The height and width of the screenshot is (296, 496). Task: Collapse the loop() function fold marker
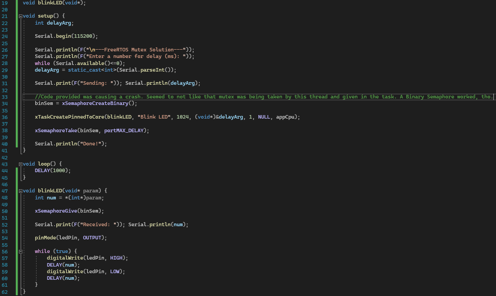pyautogui.click(x=20, y=164)
